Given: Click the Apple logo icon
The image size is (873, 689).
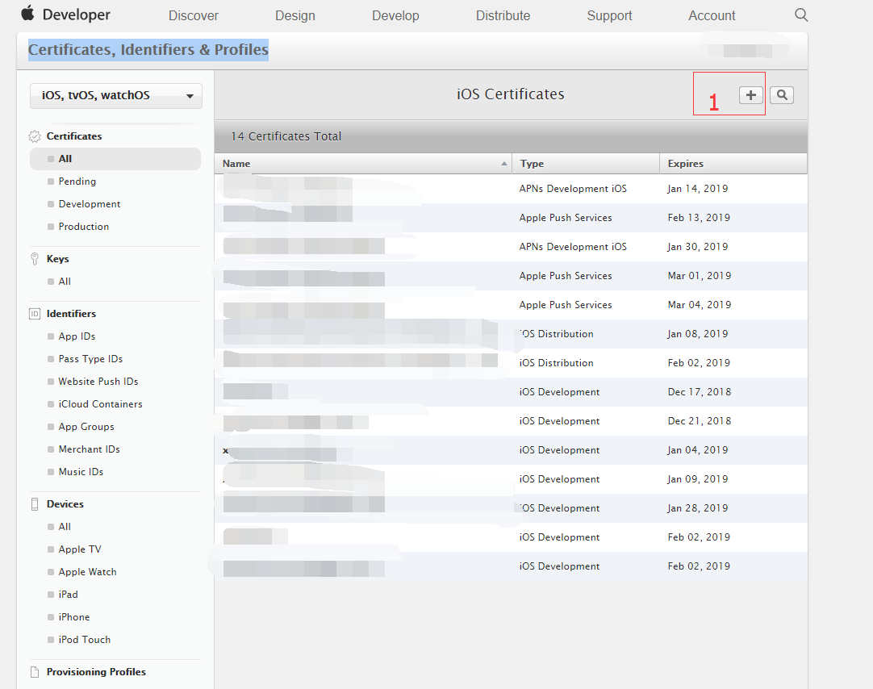Looking at the screenshot, I should pos(28,14).
